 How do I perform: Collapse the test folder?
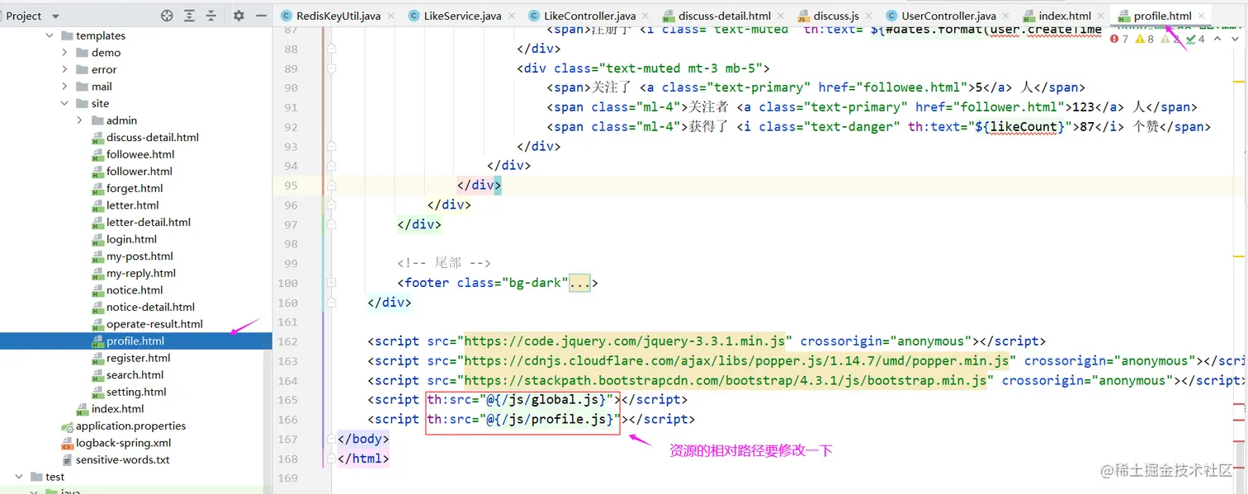pyautogui.click(x=19, y=477)
